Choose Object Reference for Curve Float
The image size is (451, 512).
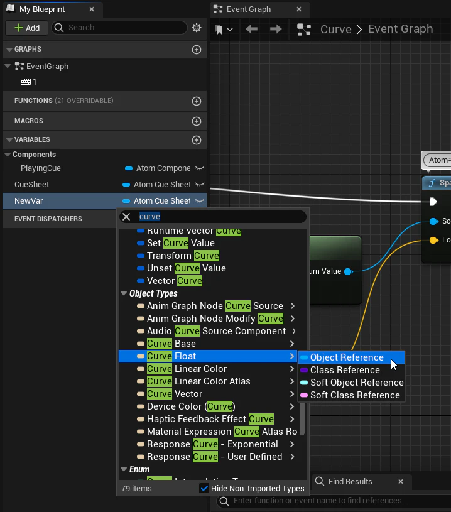click(351, 357)
